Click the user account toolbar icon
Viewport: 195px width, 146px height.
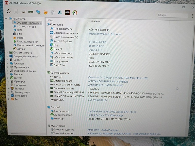point(60,12)
